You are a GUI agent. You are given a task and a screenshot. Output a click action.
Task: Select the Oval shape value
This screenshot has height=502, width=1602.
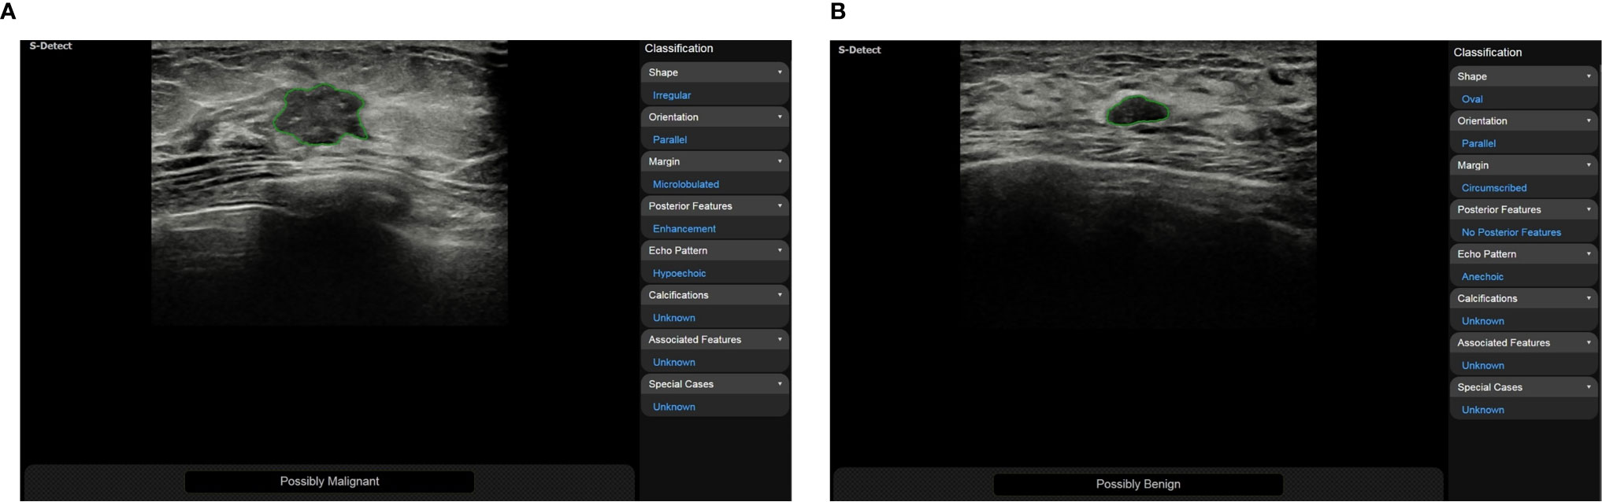(x=1472, y=99)
